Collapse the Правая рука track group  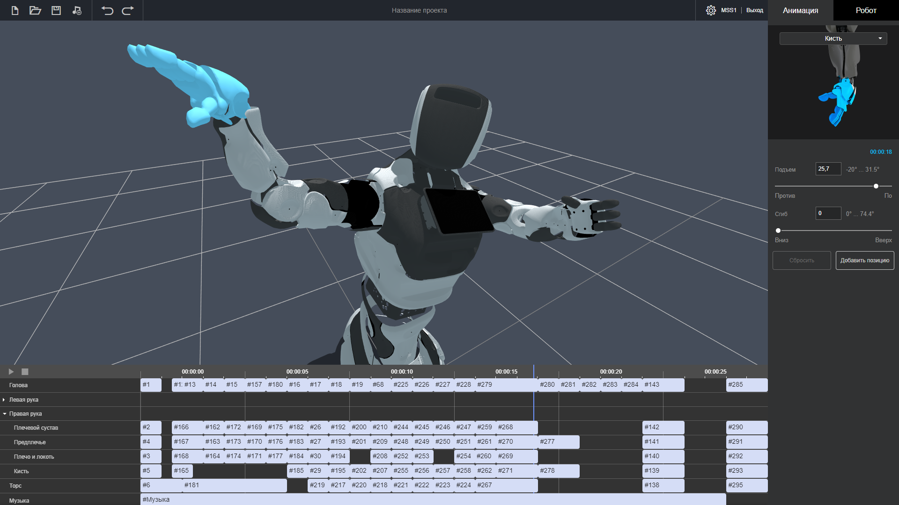click(4, 414)
